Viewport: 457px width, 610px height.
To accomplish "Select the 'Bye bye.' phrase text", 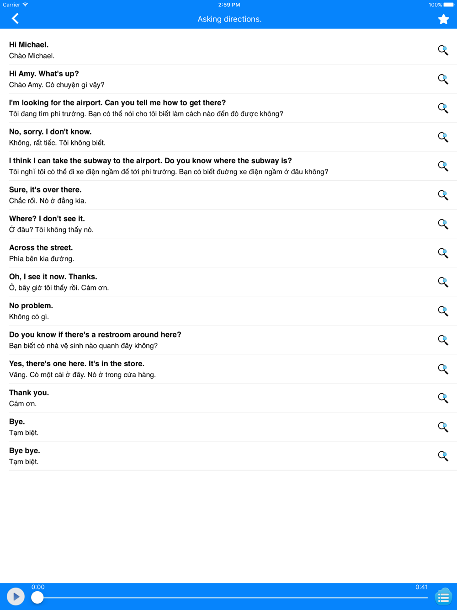I will coord(25,450).
